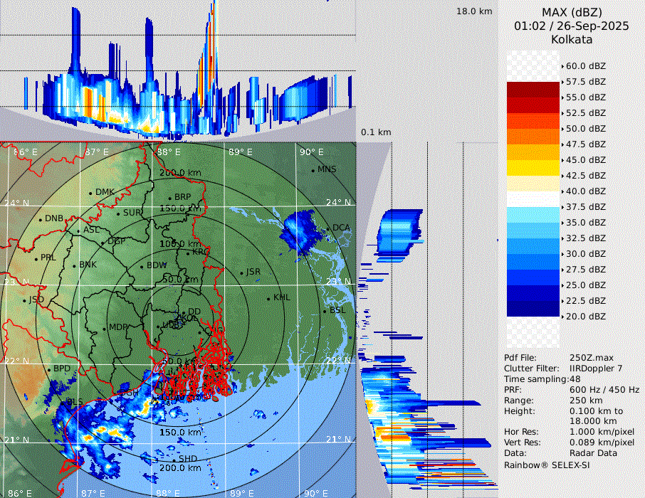Select white swatch between 40.0 and 37.5 dBZ
645x498 pixels.
point(533,198)
